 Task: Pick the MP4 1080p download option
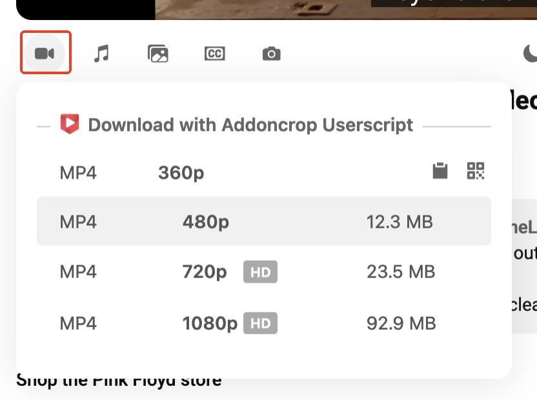pos(209,323)
